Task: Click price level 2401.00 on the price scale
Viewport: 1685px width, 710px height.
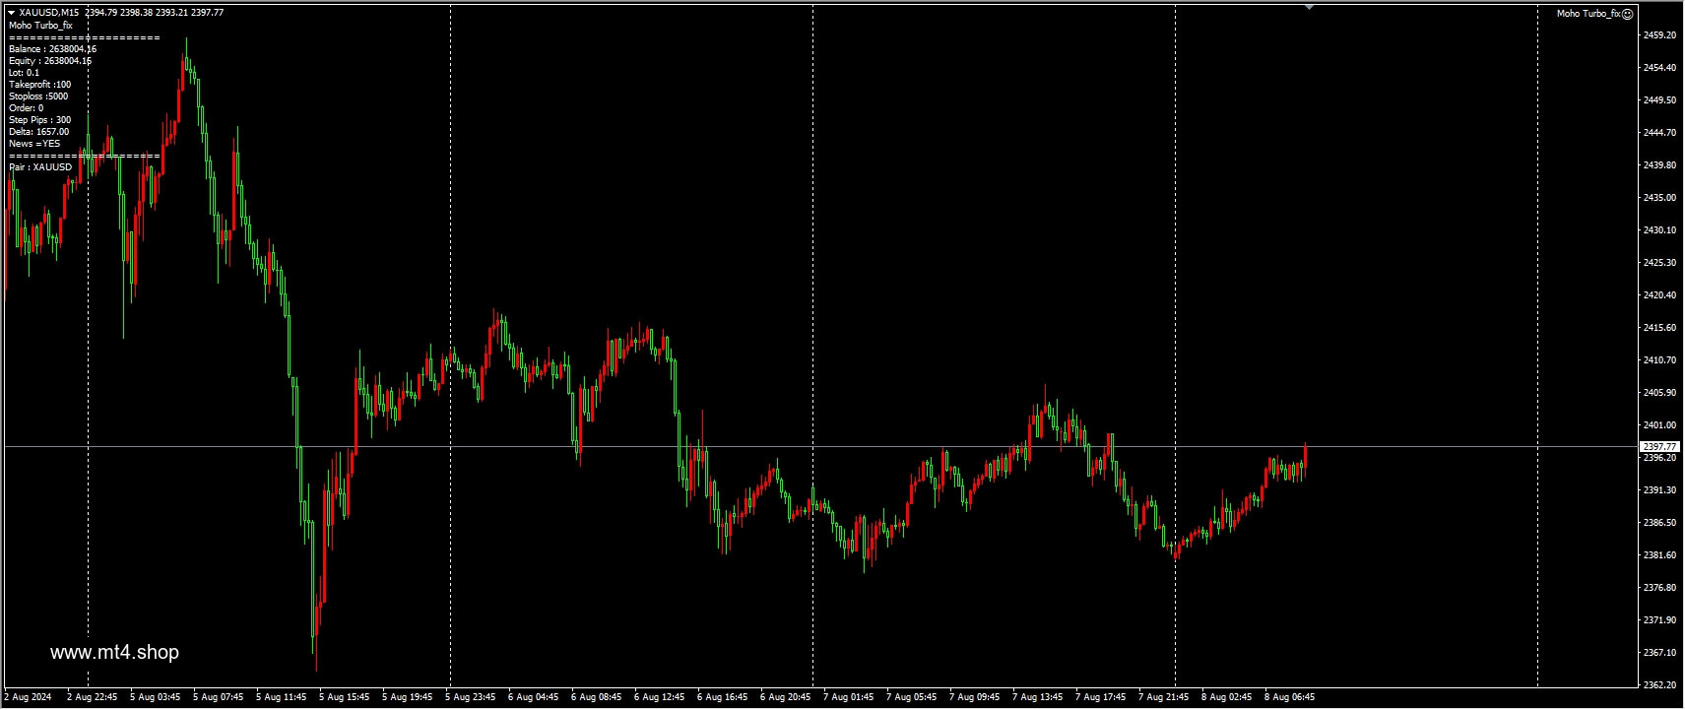Action: tap(1660, 425)
